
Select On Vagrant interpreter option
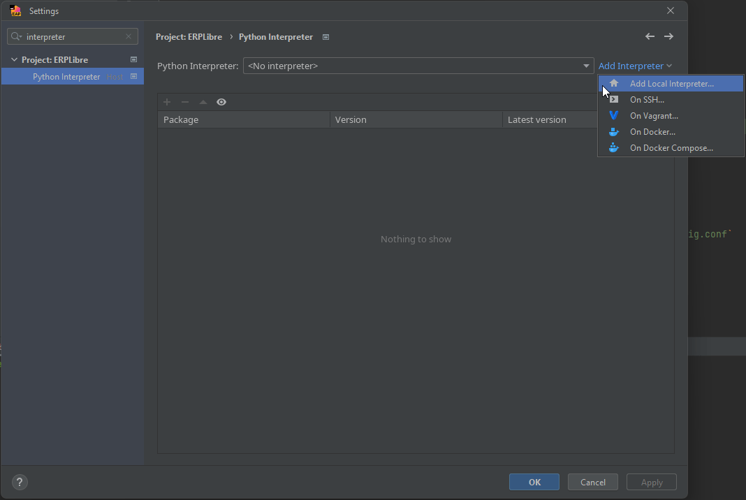point(671,116)
